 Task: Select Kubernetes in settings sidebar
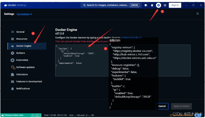(27, 60)
